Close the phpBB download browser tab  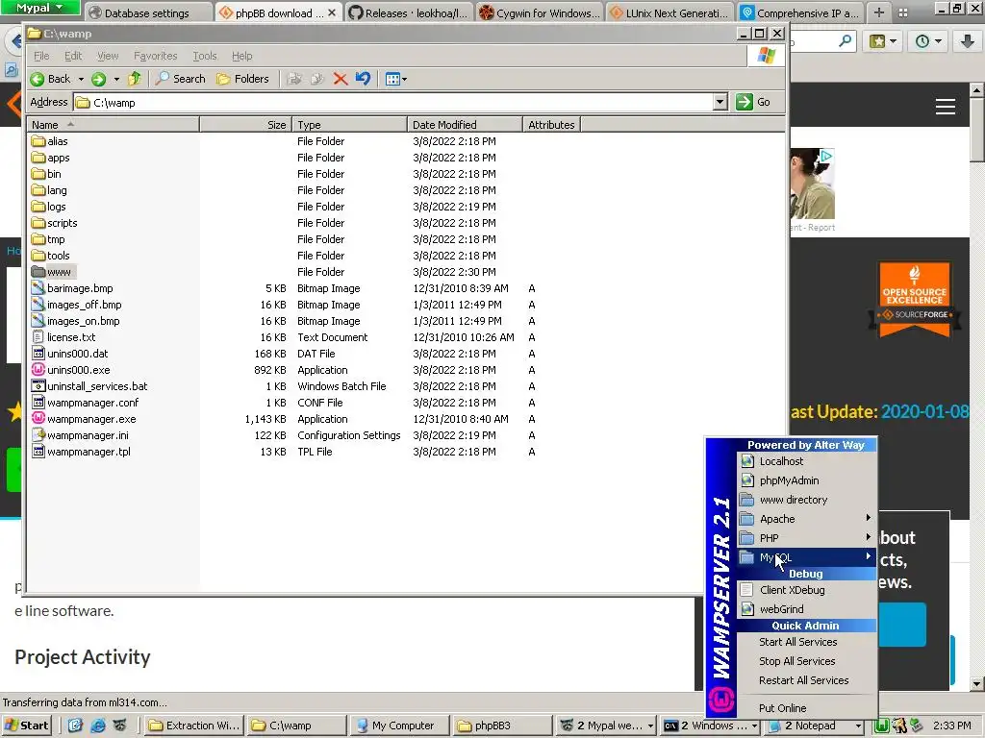click(332, 12)
